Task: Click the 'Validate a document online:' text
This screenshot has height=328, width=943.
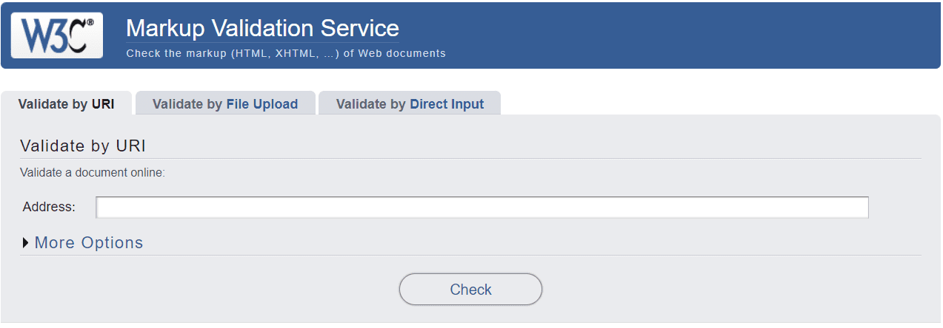Action: click(x=92, y=173)
